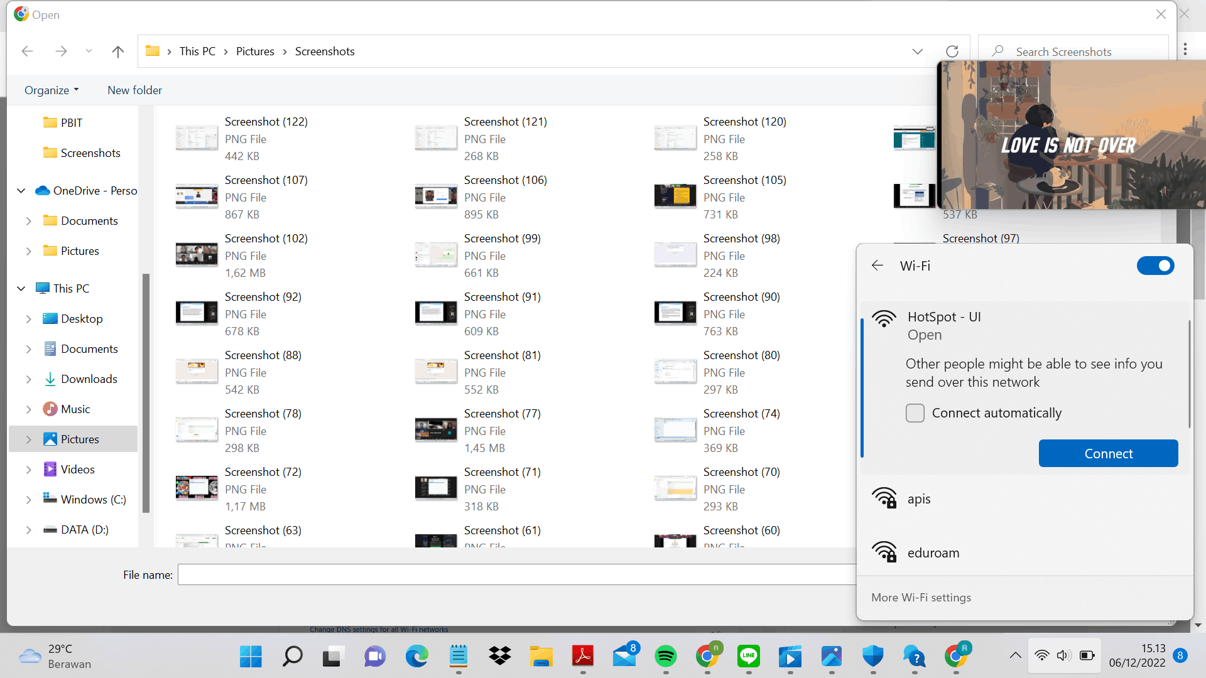Click the New folder button
1206x678 pixels.
click(134, 90)
